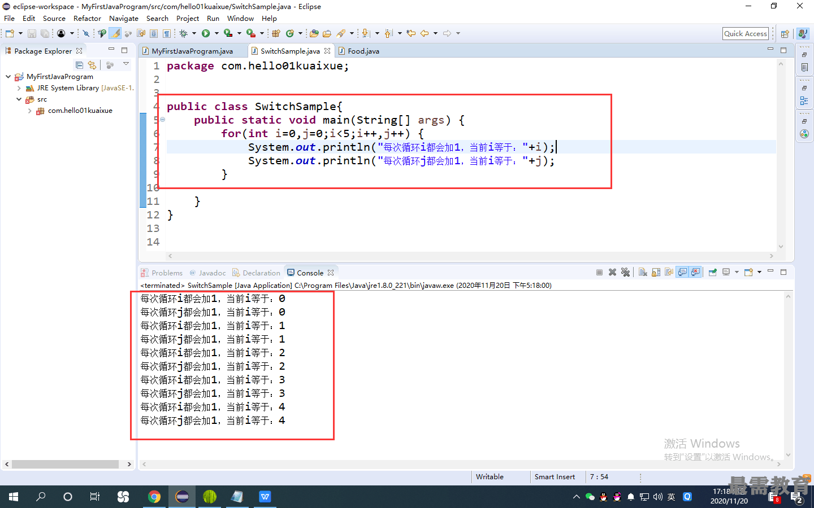Toggle Show Console on standard error change

click(x=695, y=272)
